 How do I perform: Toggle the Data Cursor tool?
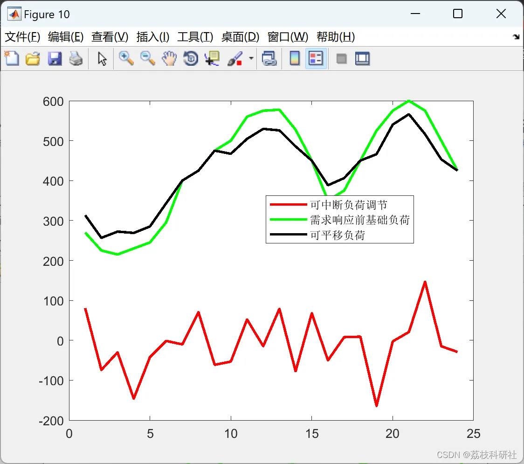[x=213, y=58]
